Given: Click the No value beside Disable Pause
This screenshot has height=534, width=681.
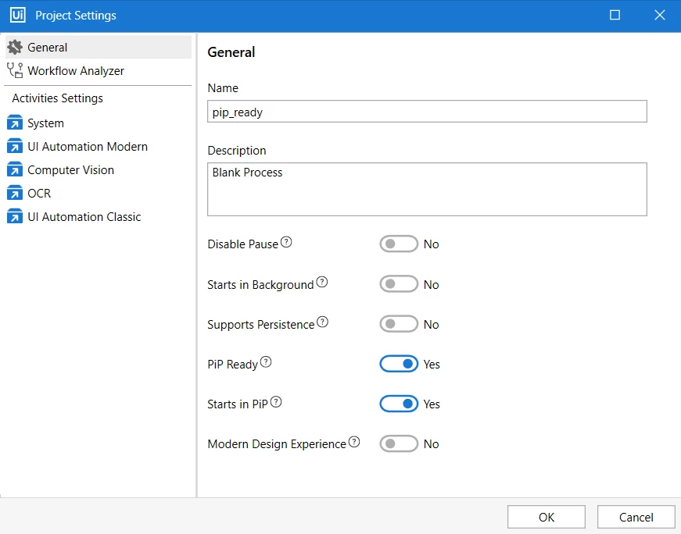Looking at the screenshot, I should [432, 244].
